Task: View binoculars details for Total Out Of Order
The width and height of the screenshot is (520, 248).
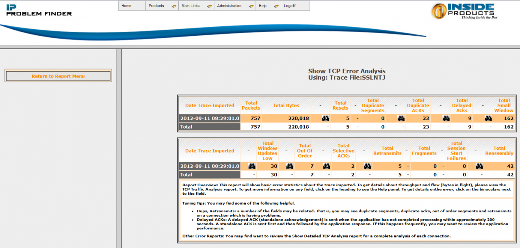Action: 290,166
